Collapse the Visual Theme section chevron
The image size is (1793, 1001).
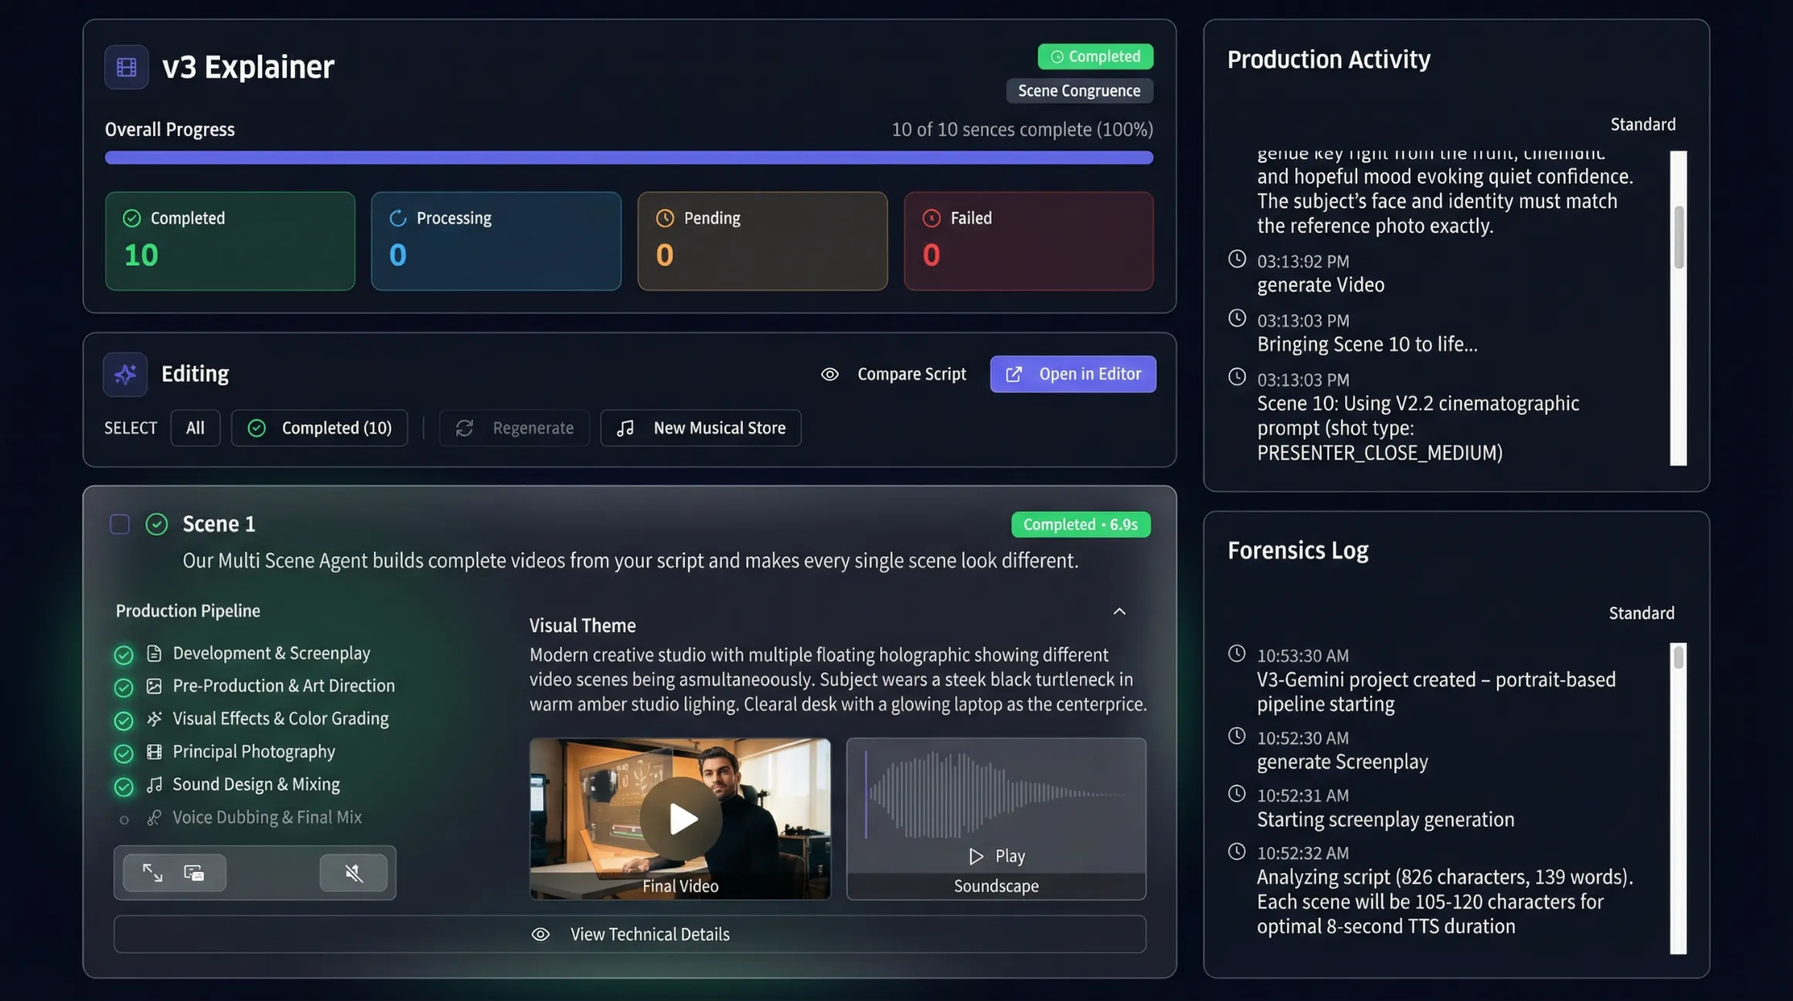coord(1119,611)
